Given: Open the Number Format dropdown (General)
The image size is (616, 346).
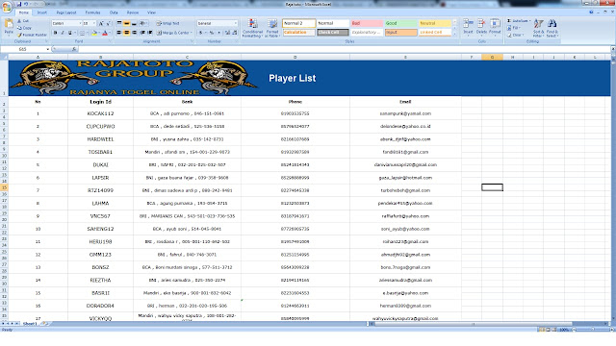Looking at the screenshot, I should pos(218,23).
